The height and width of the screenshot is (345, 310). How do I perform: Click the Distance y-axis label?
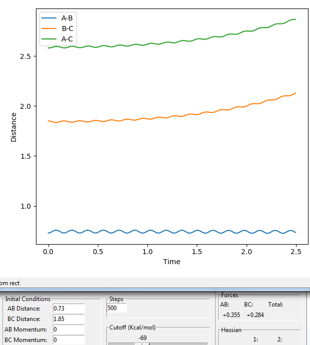pyautogui.click(x=13, y=127)
